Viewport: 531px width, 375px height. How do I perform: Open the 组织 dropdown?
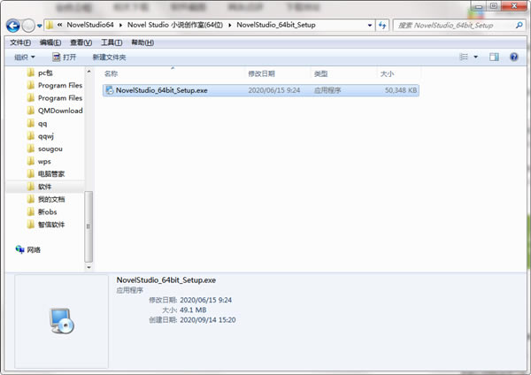coord(25,57)
